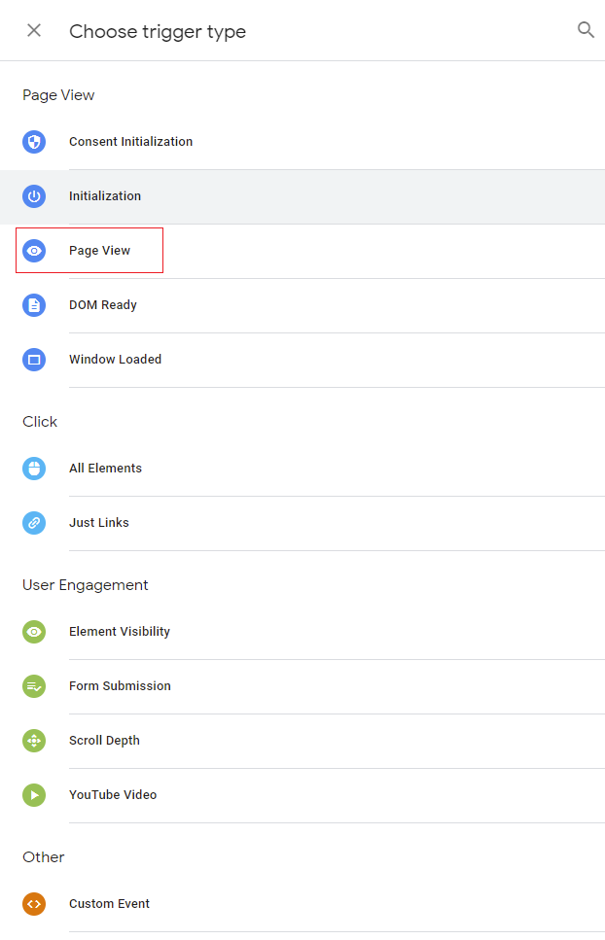Click the All Elements mouse icon
Image resolution: width=605 pixels, height=940 pixels.
[x=34, y=469]
